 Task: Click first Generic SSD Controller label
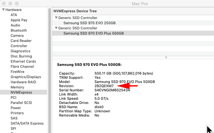pos(78,18)
